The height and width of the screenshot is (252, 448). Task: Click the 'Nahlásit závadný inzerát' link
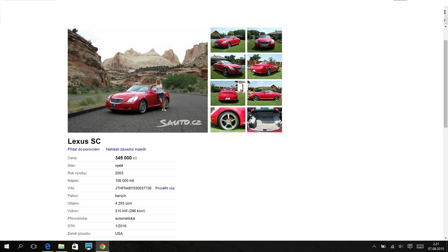point(126,149)
